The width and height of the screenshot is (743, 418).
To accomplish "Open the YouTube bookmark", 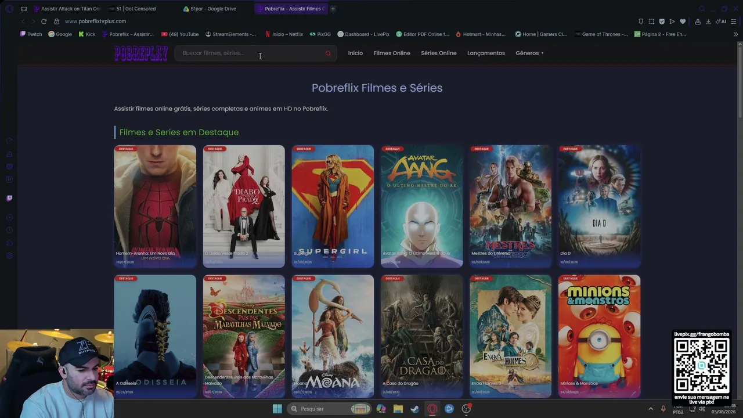I will coord(180,34).
